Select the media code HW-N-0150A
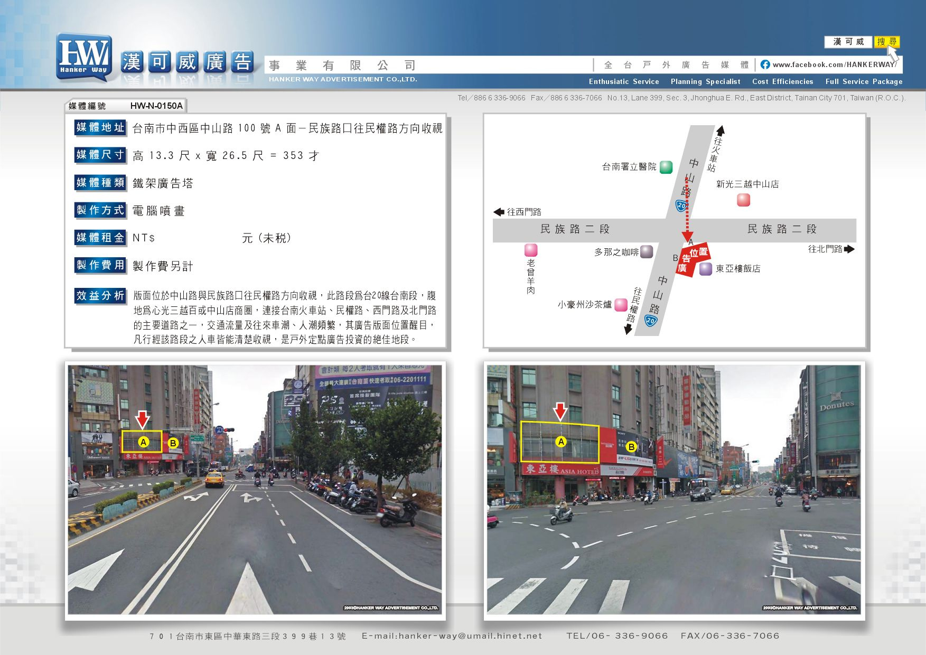Screen dimensions: 926x655 pos(156,106)
